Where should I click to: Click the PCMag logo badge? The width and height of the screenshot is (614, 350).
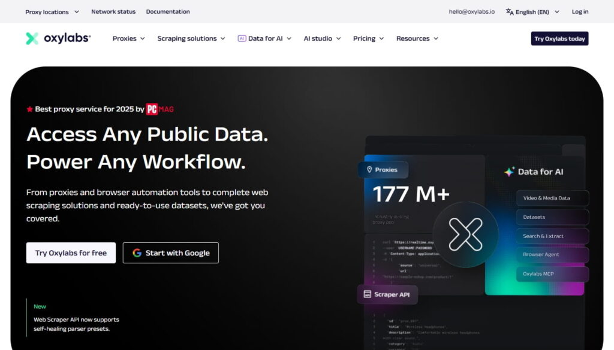[159, 109]
